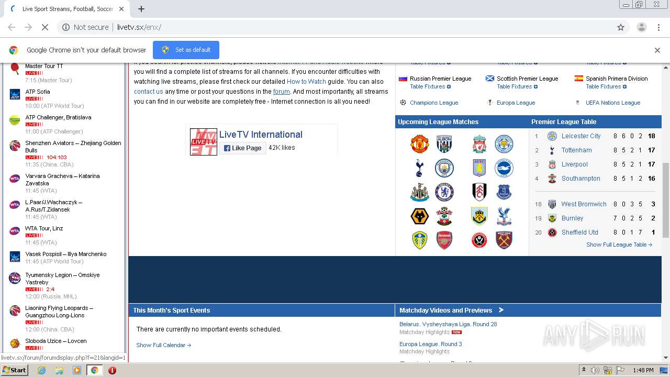The image size is (670, 377).
Task: Open Leicester City in the league table
Action: (x=581, y=136)
